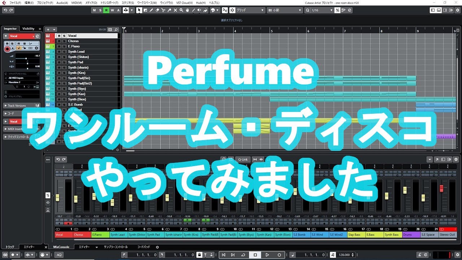
Task: Click the AQ auto quantize button
Action: coord(59,255)
